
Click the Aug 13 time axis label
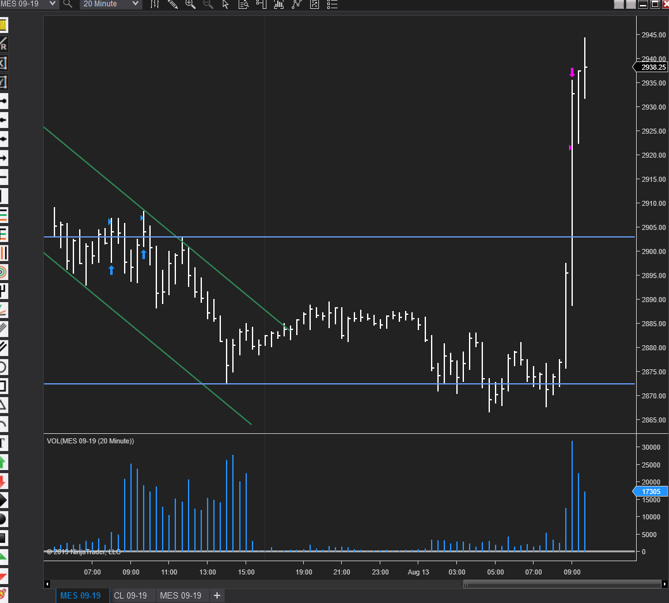click(418, 572)
